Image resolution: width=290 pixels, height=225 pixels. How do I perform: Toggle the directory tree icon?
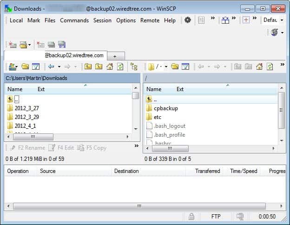[x=134, y=66]
